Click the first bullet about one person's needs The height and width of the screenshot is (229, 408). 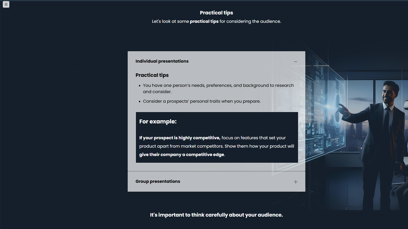tap(218, 85)
